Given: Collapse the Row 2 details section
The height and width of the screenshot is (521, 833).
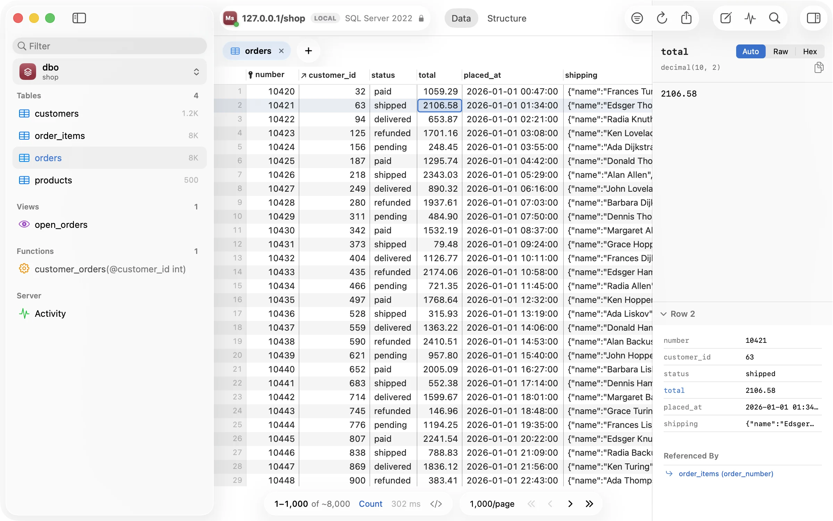Looking at the screenshot, I should (x=663, y=314).
